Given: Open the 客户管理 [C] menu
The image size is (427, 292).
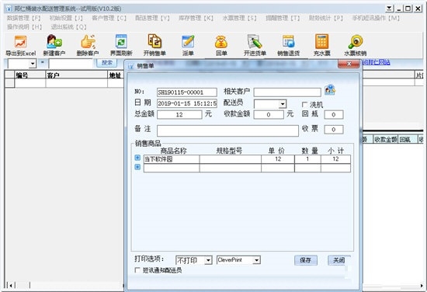Looking at the screenshot, I should pos(109,19).
